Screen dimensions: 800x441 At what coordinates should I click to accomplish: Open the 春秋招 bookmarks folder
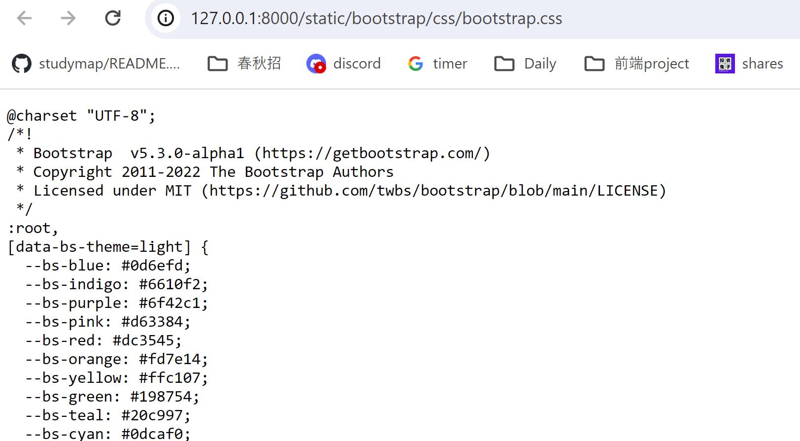(244, 64)
